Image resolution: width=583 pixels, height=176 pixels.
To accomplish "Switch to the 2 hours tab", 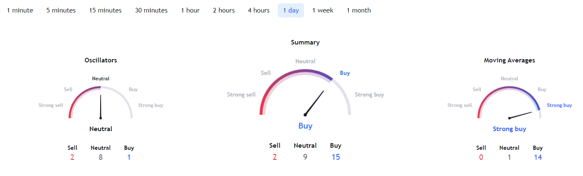I will pos(224,10).
